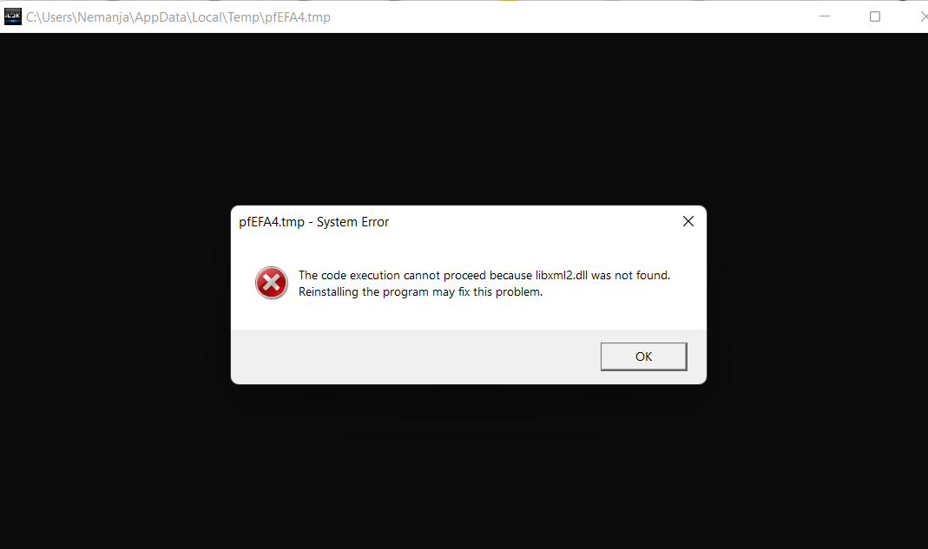The height and width of the screenshot is (549, 928).
Task: Close the System Error dialog with X
Action: tap(688, 221)
